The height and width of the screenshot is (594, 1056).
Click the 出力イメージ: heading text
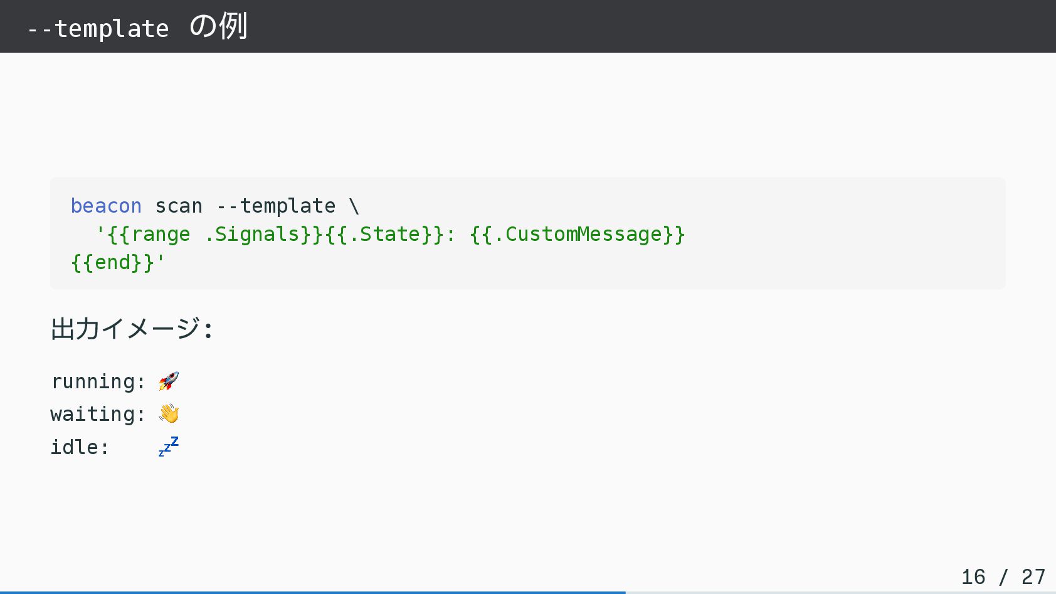point(132,329)
